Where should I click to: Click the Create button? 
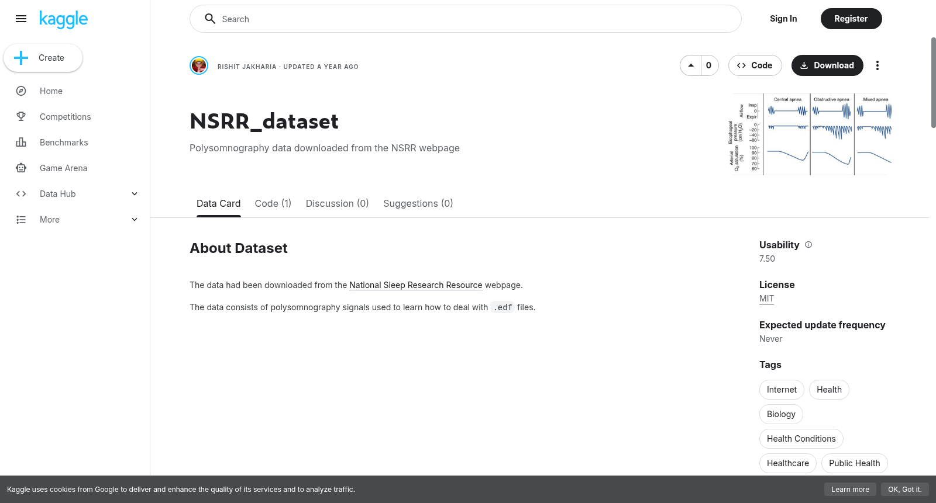pos(43,58)
